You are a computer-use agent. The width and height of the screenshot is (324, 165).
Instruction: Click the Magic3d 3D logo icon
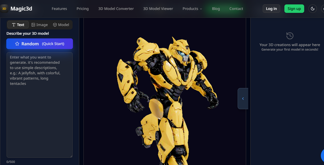[4, 9]
